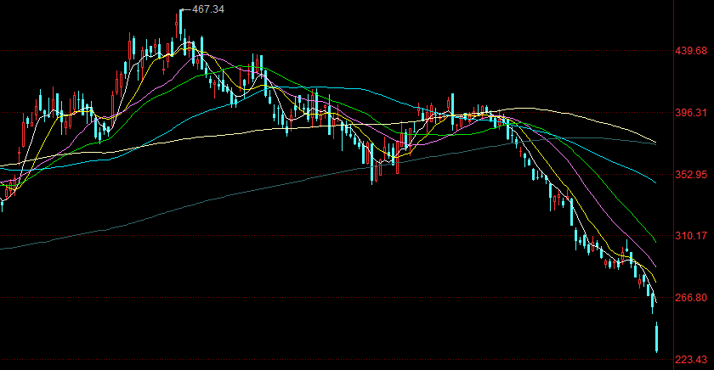The height and width of the screenshot is (370, 714).
Task: Click the 396.31 price axis label
Action: click(691, 112)
